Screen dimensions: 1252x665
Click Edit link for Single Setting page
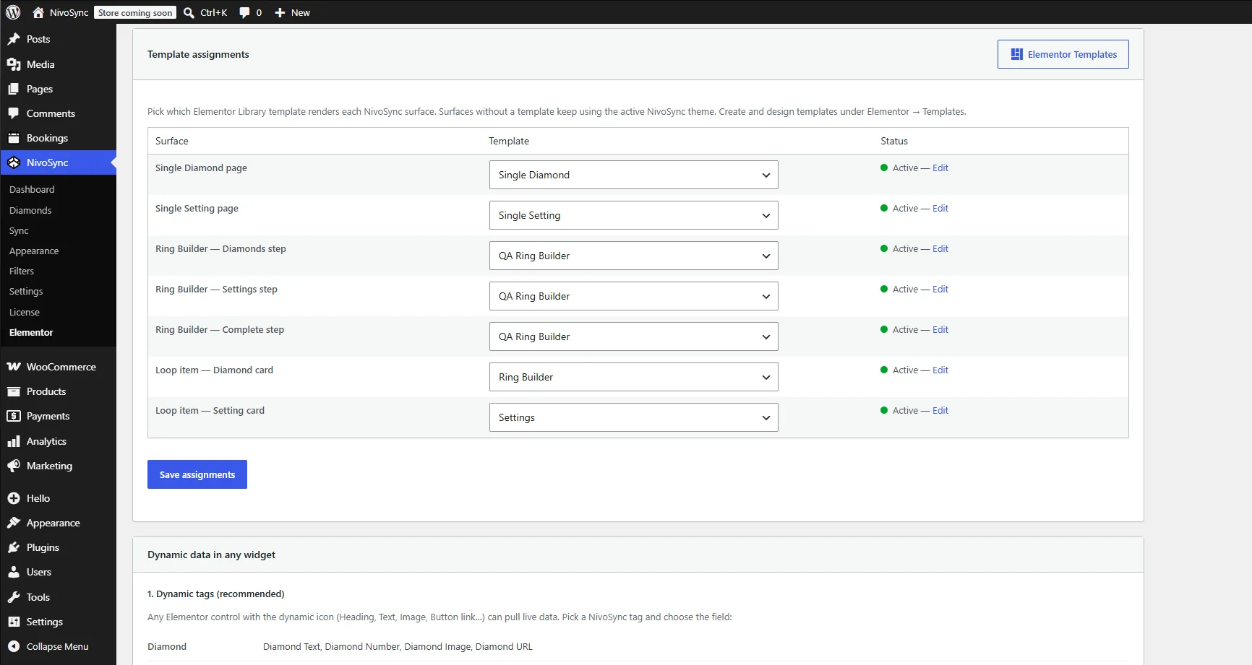tap(940, 208)
